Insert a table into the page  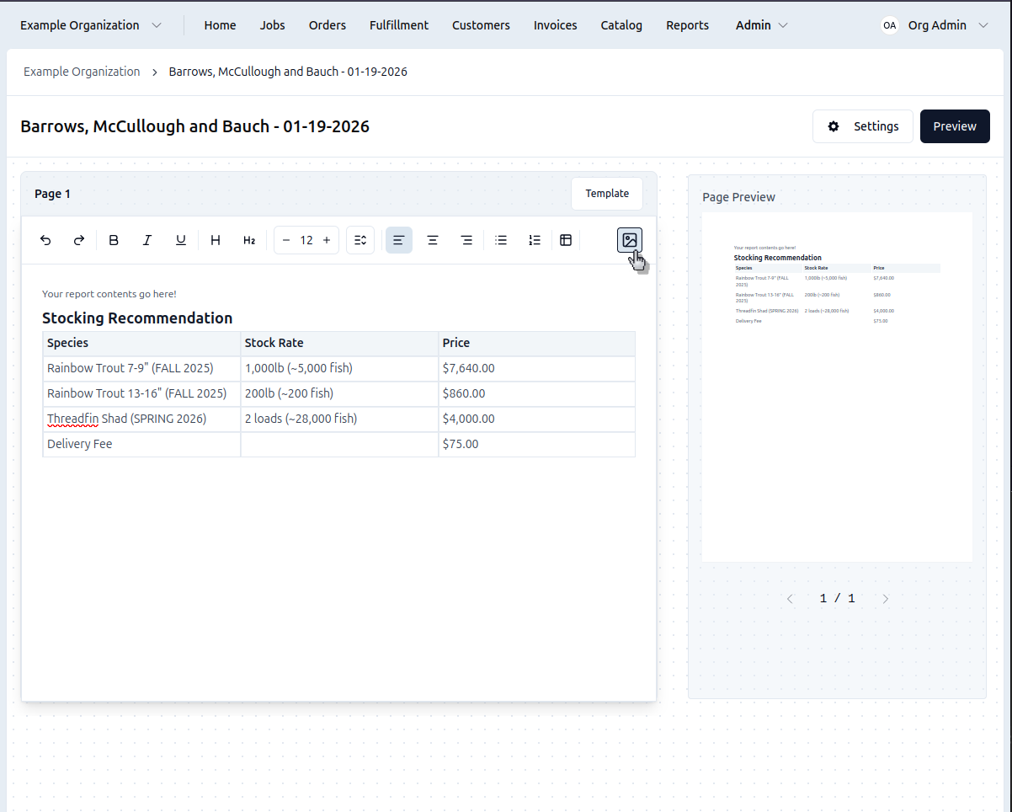pos(566,240)
